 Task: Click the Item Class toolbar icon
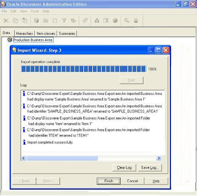(106, 21)
